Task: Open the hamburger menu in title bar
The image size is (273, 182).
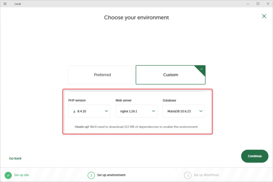Action: (x=5, y=3)
